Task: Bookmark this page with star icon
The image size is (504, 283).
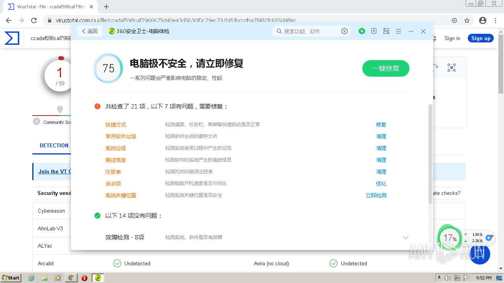Action: [467, 20]
